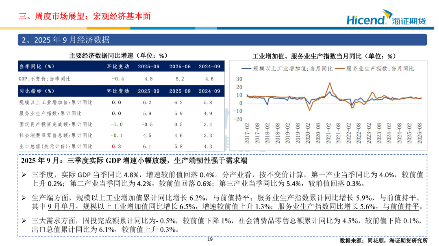The height and width of the screenshot is (246, 439).
Task: Click x-axis label 2025-08
Action: [419, 134]
